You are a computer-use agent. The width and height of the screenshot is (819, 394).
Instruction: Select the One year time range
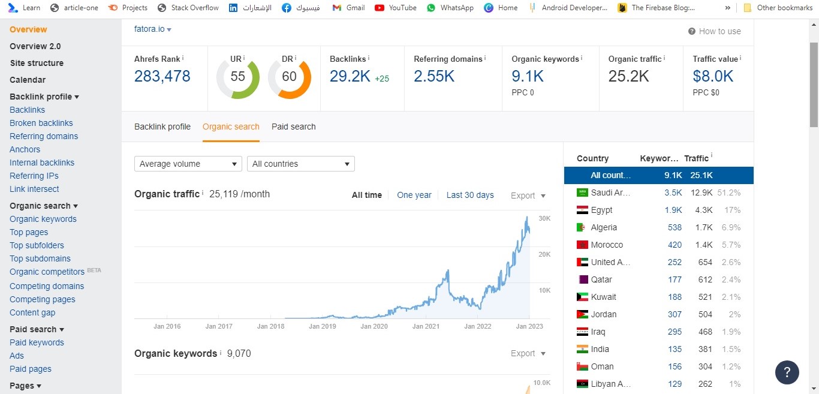point(414,195)
